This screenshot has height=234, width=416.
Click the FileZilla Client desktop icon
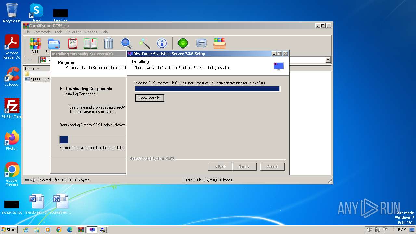(12, 108)
